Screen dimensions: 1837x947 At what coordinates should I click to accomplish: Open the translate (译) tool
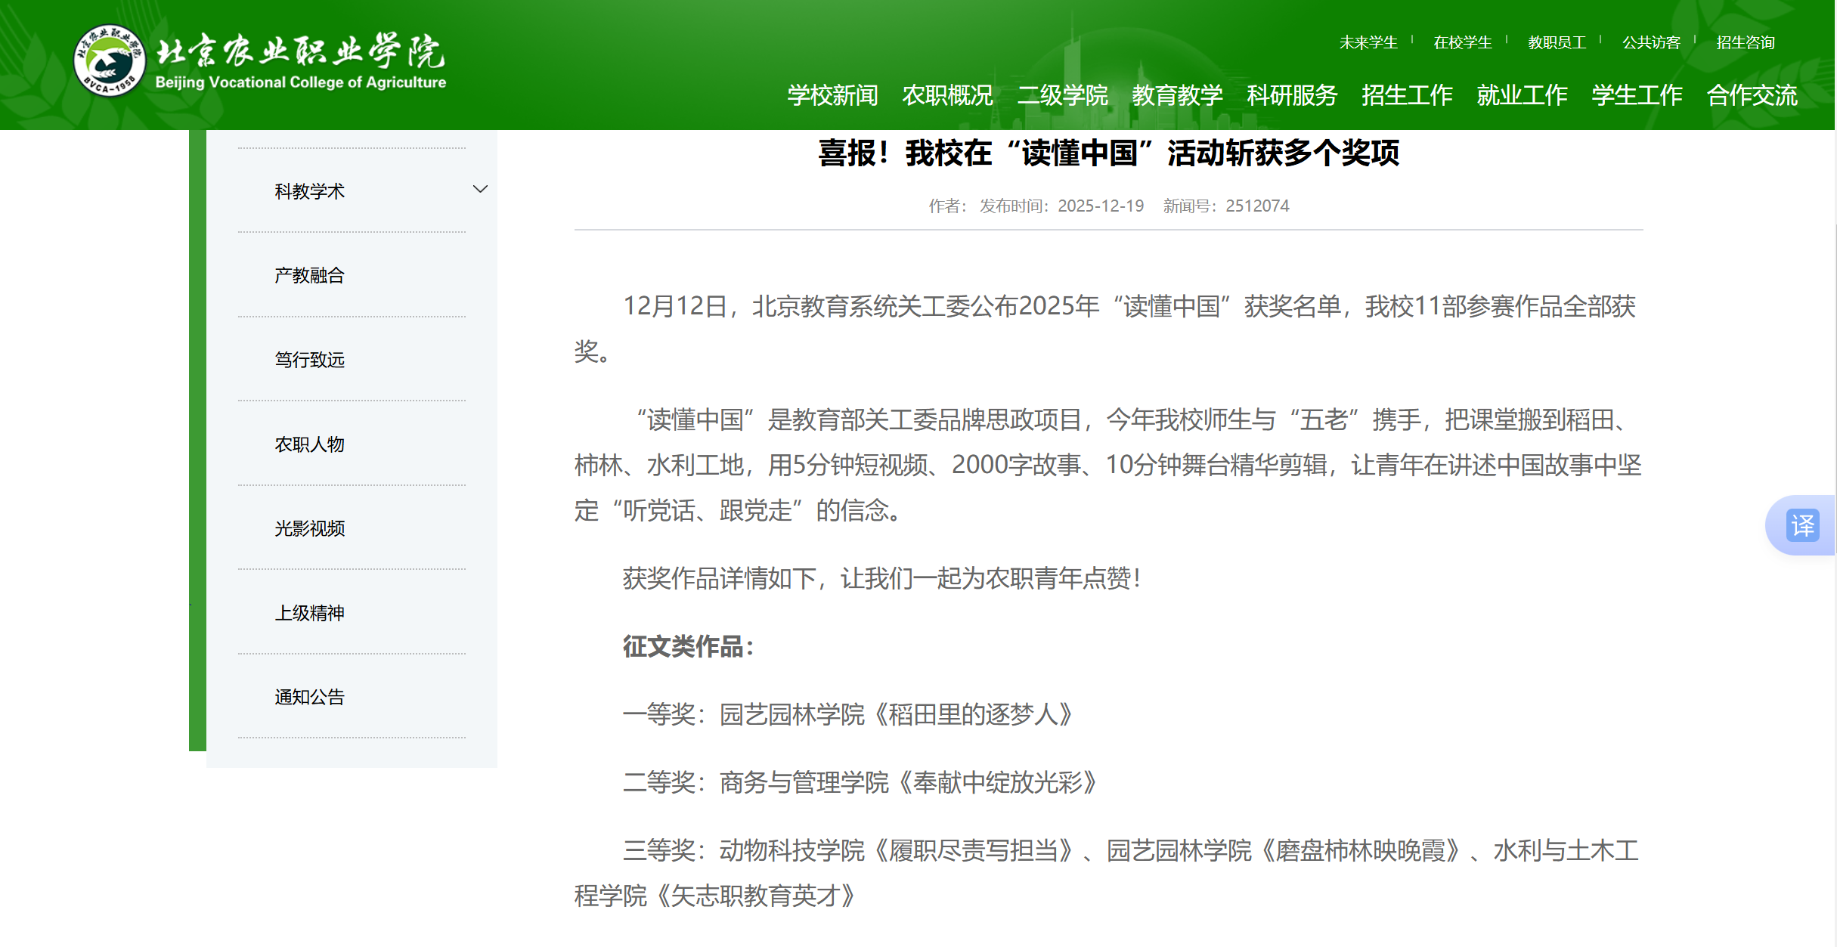point(1802,525)
